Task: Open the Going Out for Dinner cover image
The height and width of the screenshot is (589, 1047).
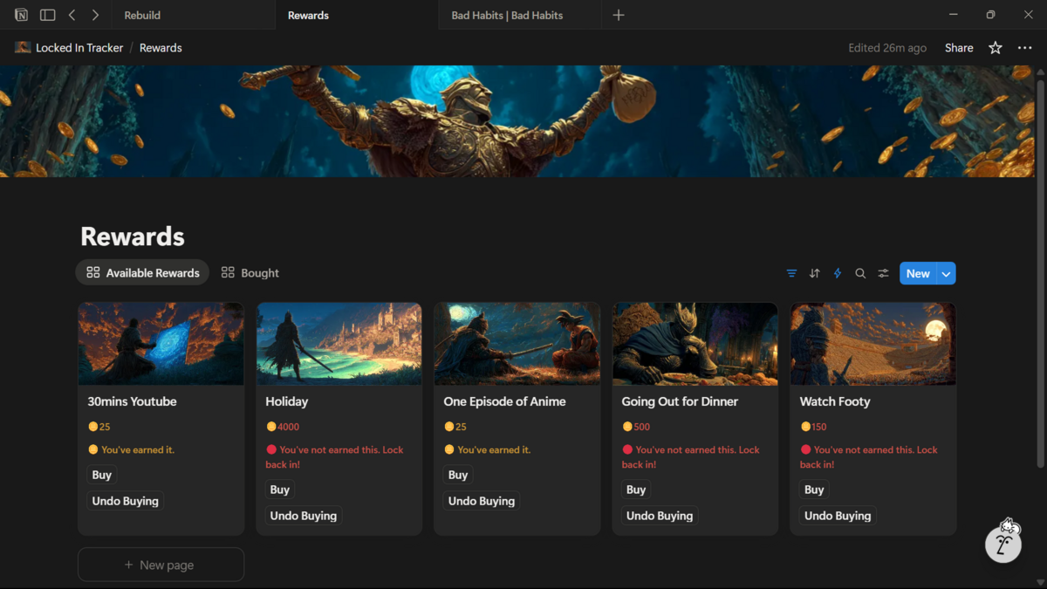Action: click(695, 344)
